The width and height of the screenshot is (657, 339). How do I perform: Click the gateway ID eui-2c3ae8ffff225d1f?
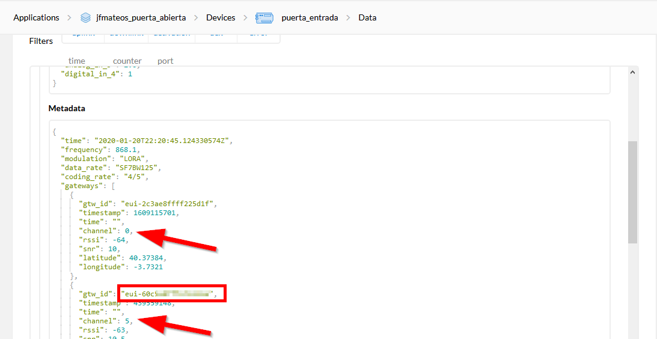click(169, 204)
